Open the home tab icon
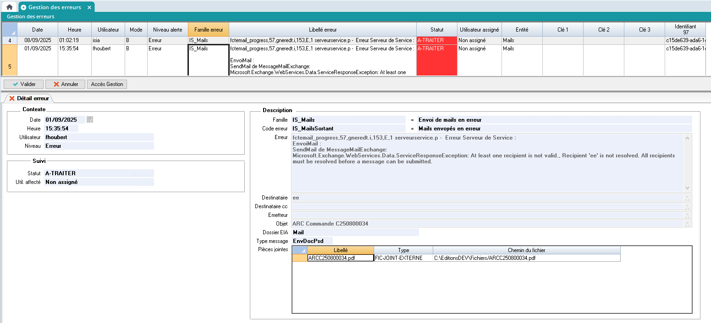 [9, 7]
